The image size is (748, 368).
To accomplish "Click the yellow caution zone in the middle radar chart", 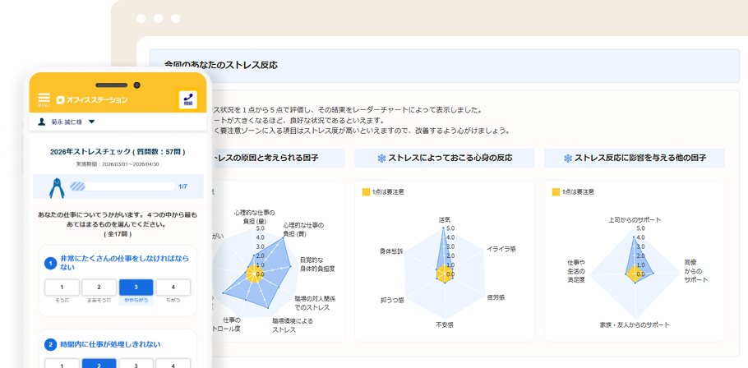I will point(445,274).
